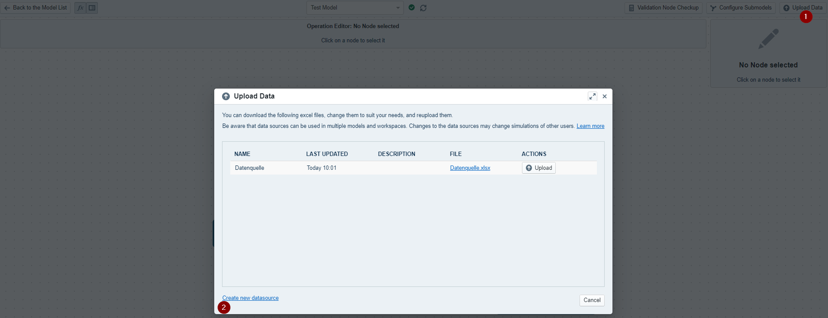
Task: Expand the Upload Data dialog to fullscreen
Action: 592,96
